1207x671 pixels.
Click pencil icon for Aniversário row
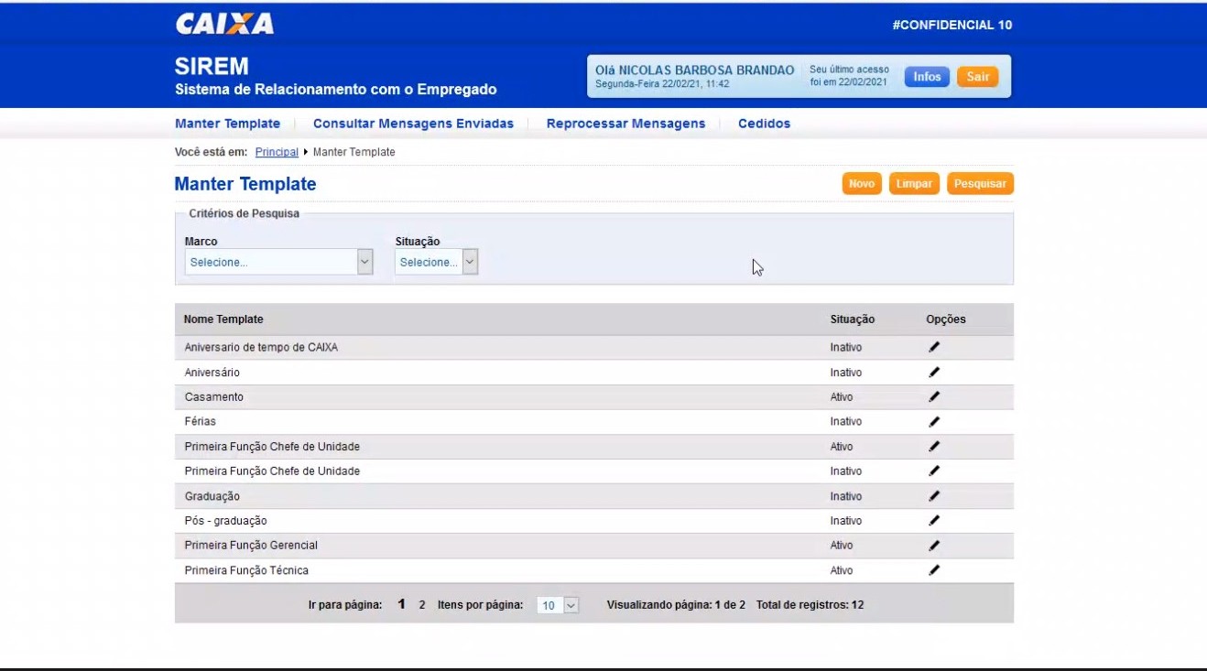[934, 372]
